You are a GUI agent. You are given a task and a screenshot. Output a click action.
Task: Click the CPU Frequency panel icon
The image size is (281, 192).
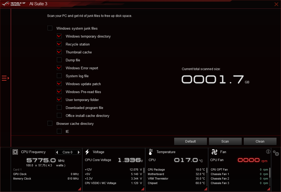(x=15, y=152)
